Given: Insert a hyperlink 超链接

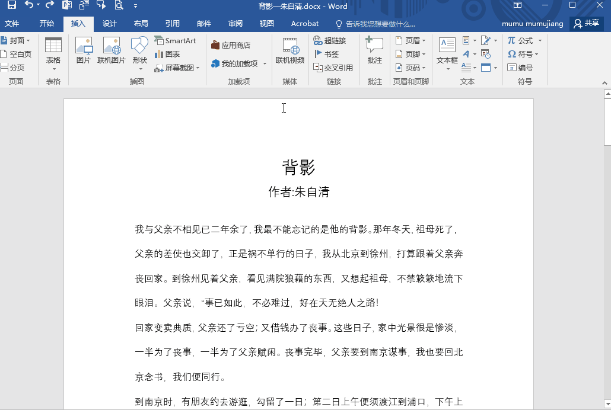Looking at the screenshot, I should pyautogui.click(x=330, y=40).
